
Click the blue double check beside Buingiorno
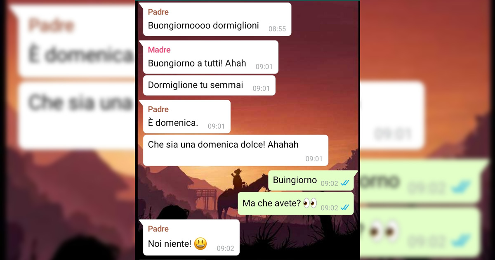click(345, 183)
